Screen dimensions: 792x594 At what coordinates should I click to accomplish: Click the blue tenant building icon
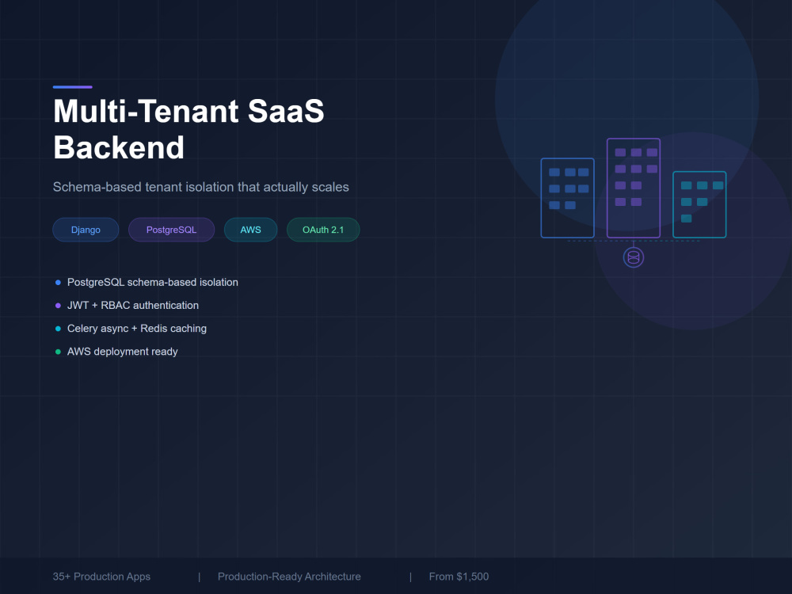click(x=567, y=198)
